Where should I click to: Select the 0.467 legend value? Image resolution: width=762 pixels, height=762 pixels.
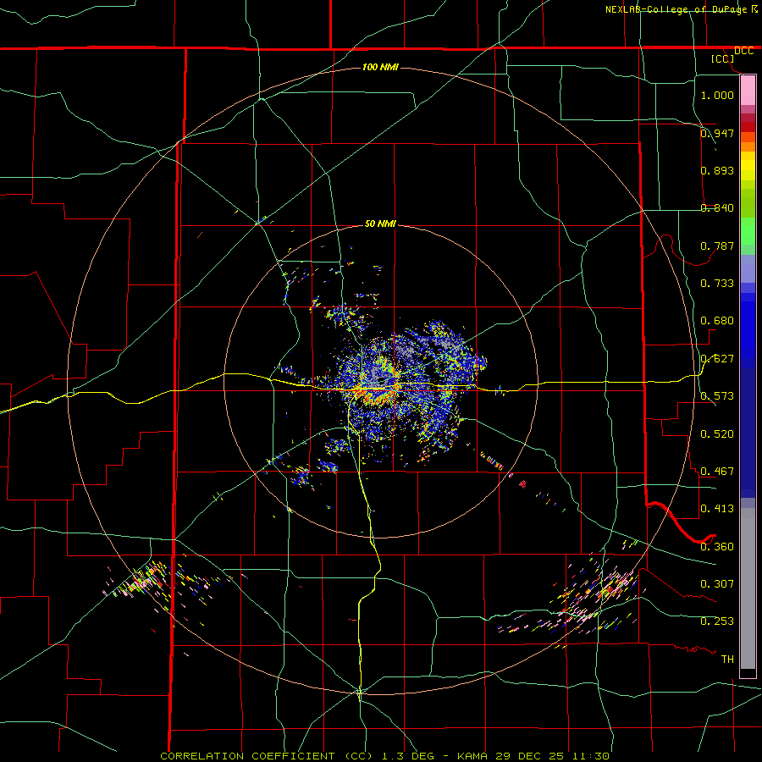pyautogui.click(x=717, y=471)
